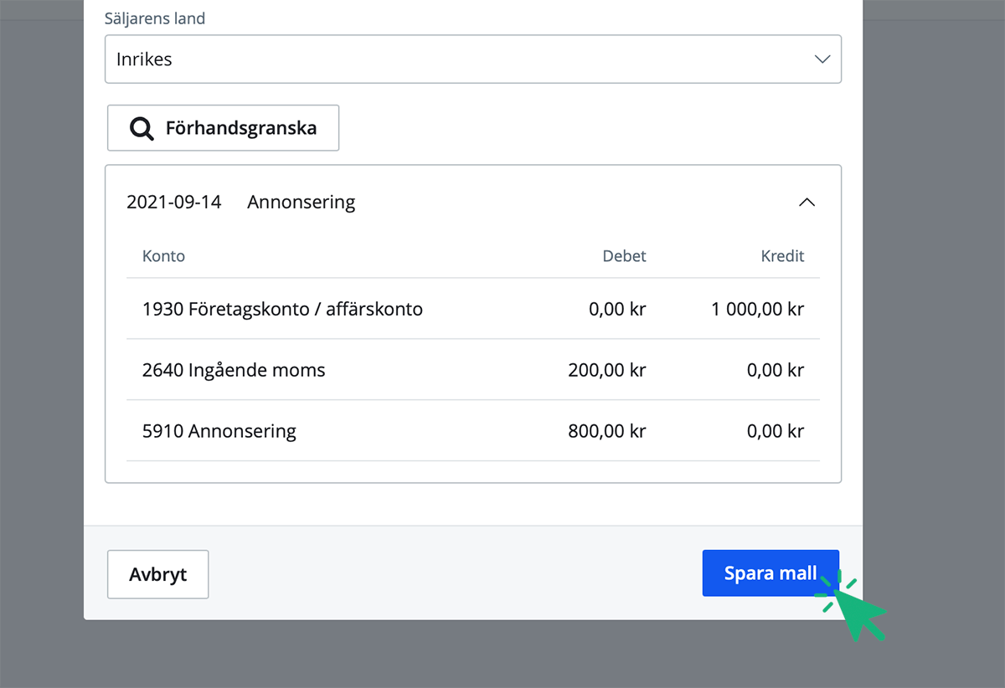Click the magnifier icon in Förhandsgranska
The height and width of the screenshot is (688, 1005).
141,127
